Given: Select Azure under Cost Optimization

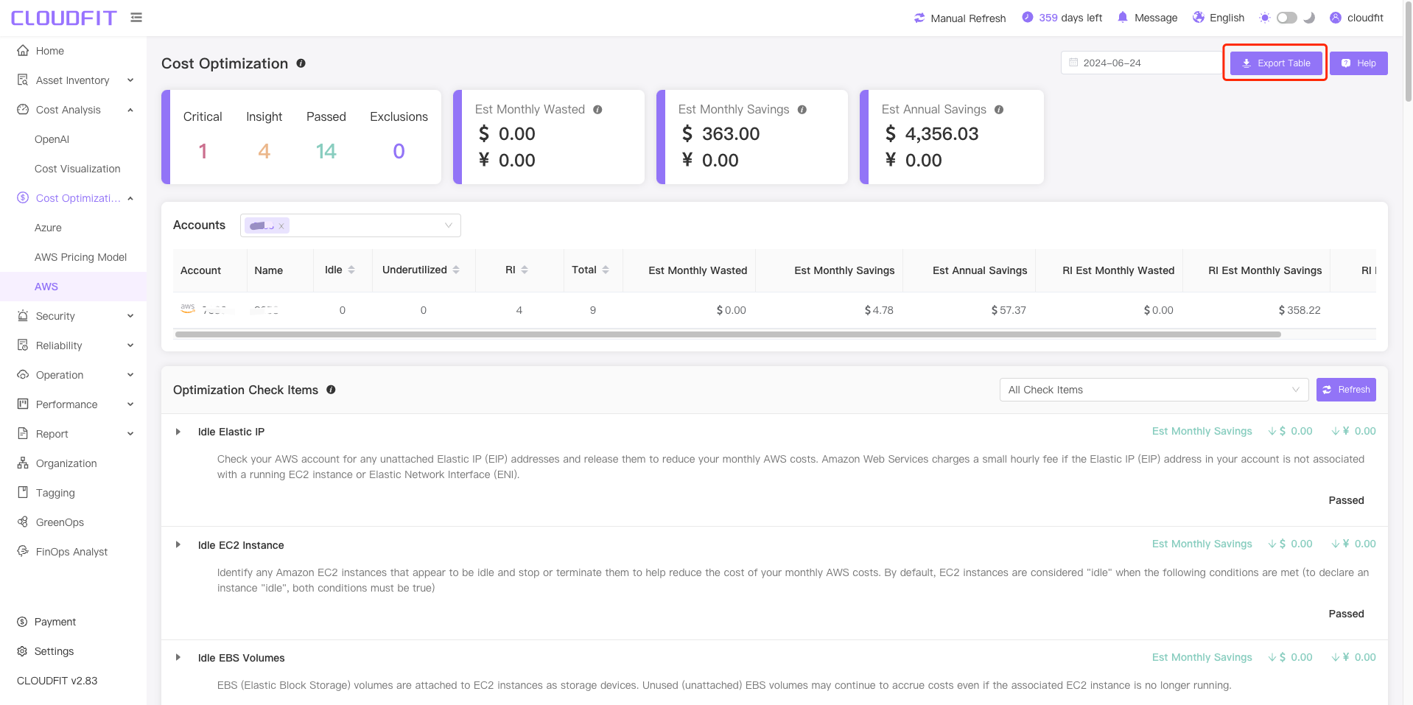Looking at the screenshot, I should [48, 228].
